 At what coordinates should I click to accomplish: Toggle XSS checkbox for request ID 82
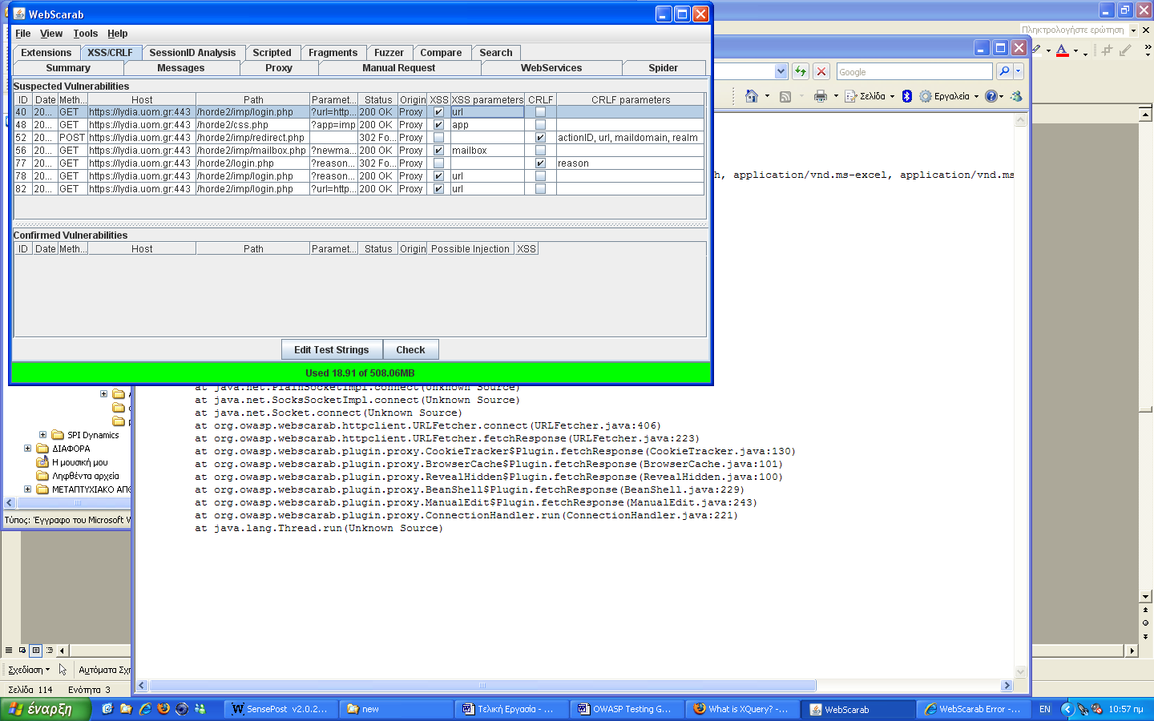438,189
